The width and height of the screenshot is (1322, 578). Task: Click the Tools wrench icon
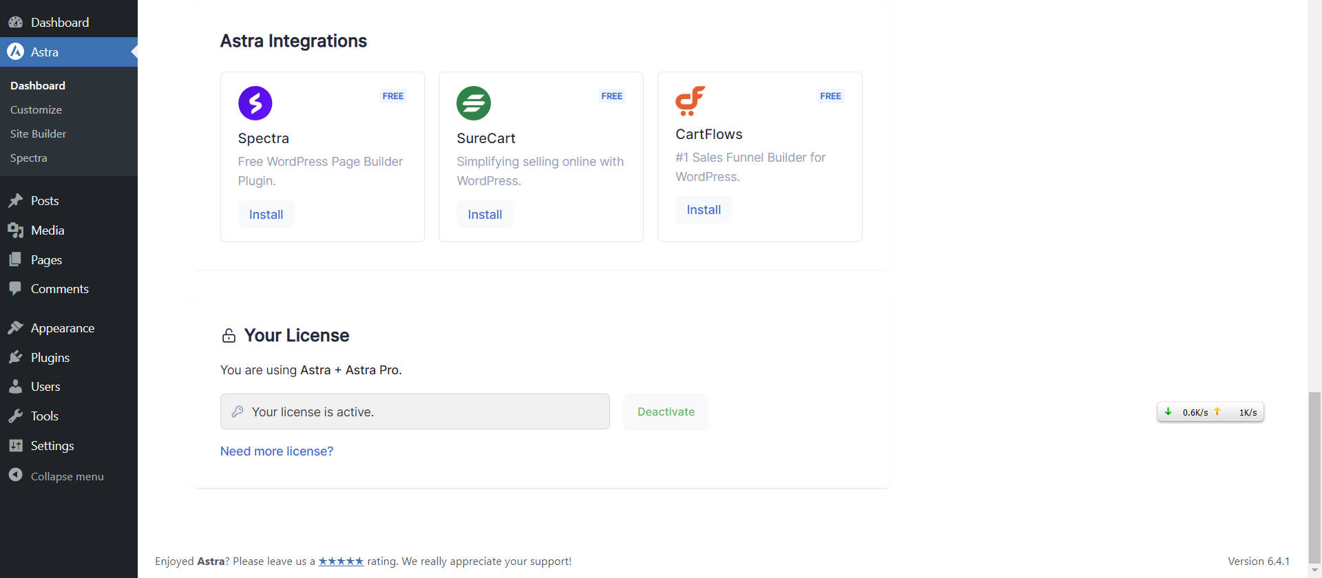(15, 416)
